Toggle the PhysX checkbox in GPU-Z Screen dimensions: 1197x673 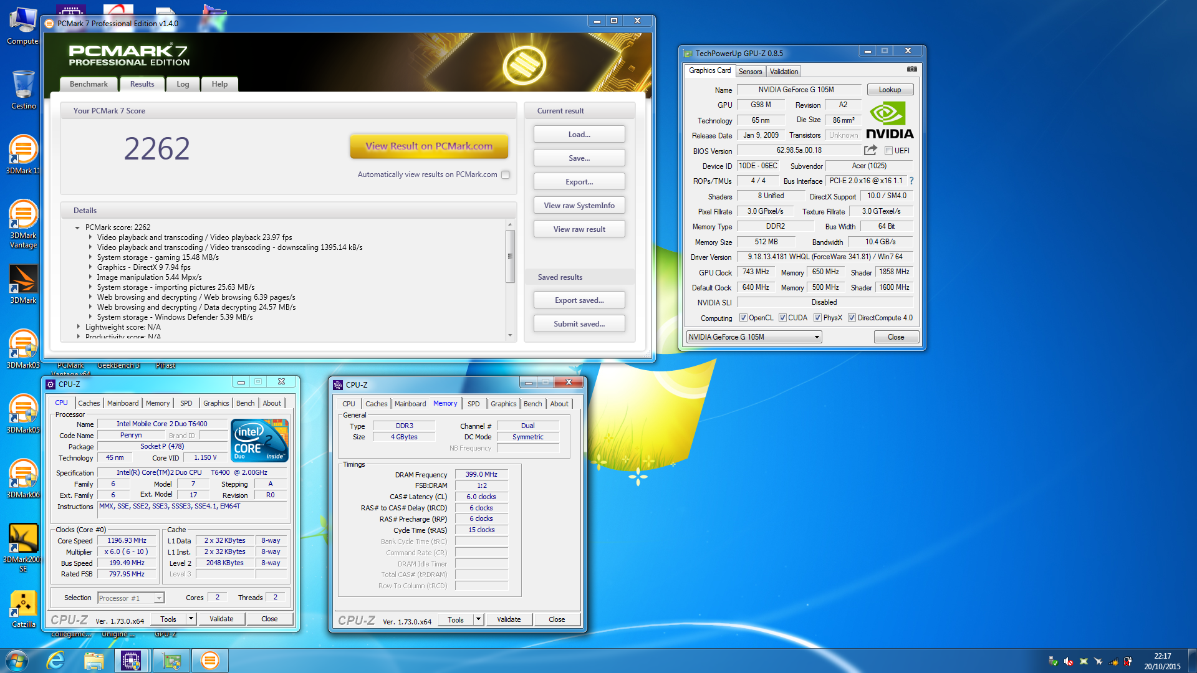pyautogui.click(x=817, y=318)
